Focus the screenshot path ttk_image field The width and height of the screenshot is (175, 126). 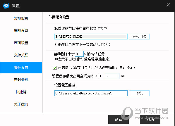[91, 93]
